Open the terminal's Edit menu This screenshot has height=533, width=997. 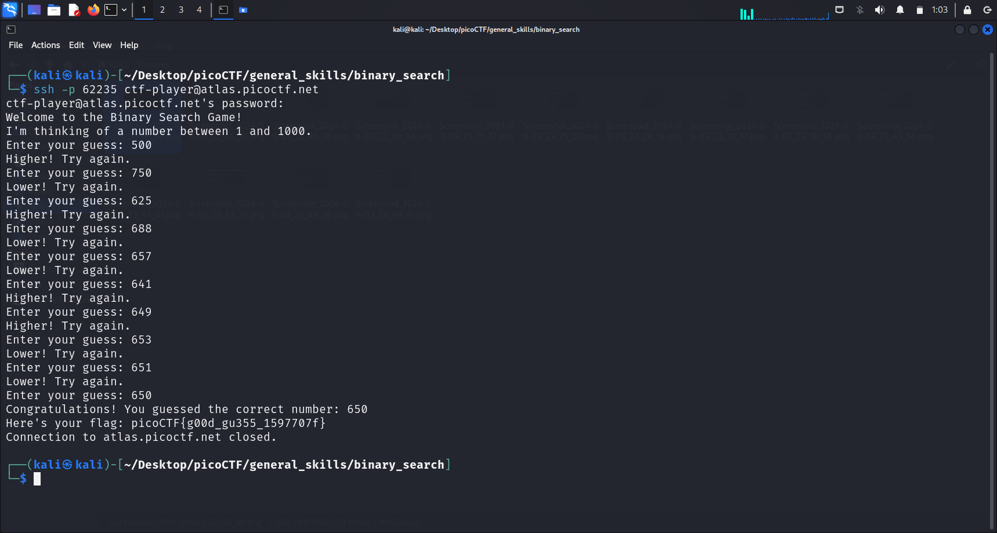76,45
